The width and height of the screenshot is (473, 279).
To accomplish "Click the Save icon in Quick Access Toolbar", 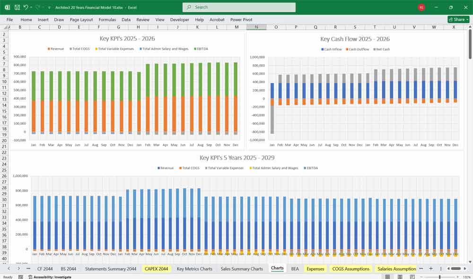I will click(x=17, y=7).
